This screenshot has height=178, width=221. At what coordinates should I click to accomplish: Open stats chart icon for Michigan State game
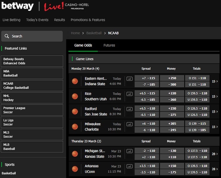[x=129, y=151]
